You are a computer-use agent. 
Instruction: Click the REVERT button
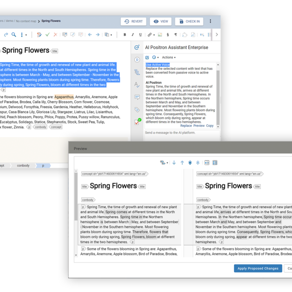pos(133,21)
